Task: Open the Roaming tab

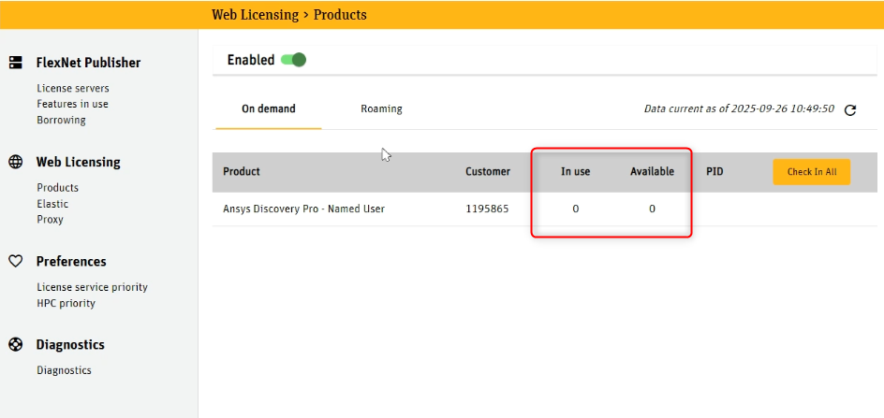Action: click(381, 108)
